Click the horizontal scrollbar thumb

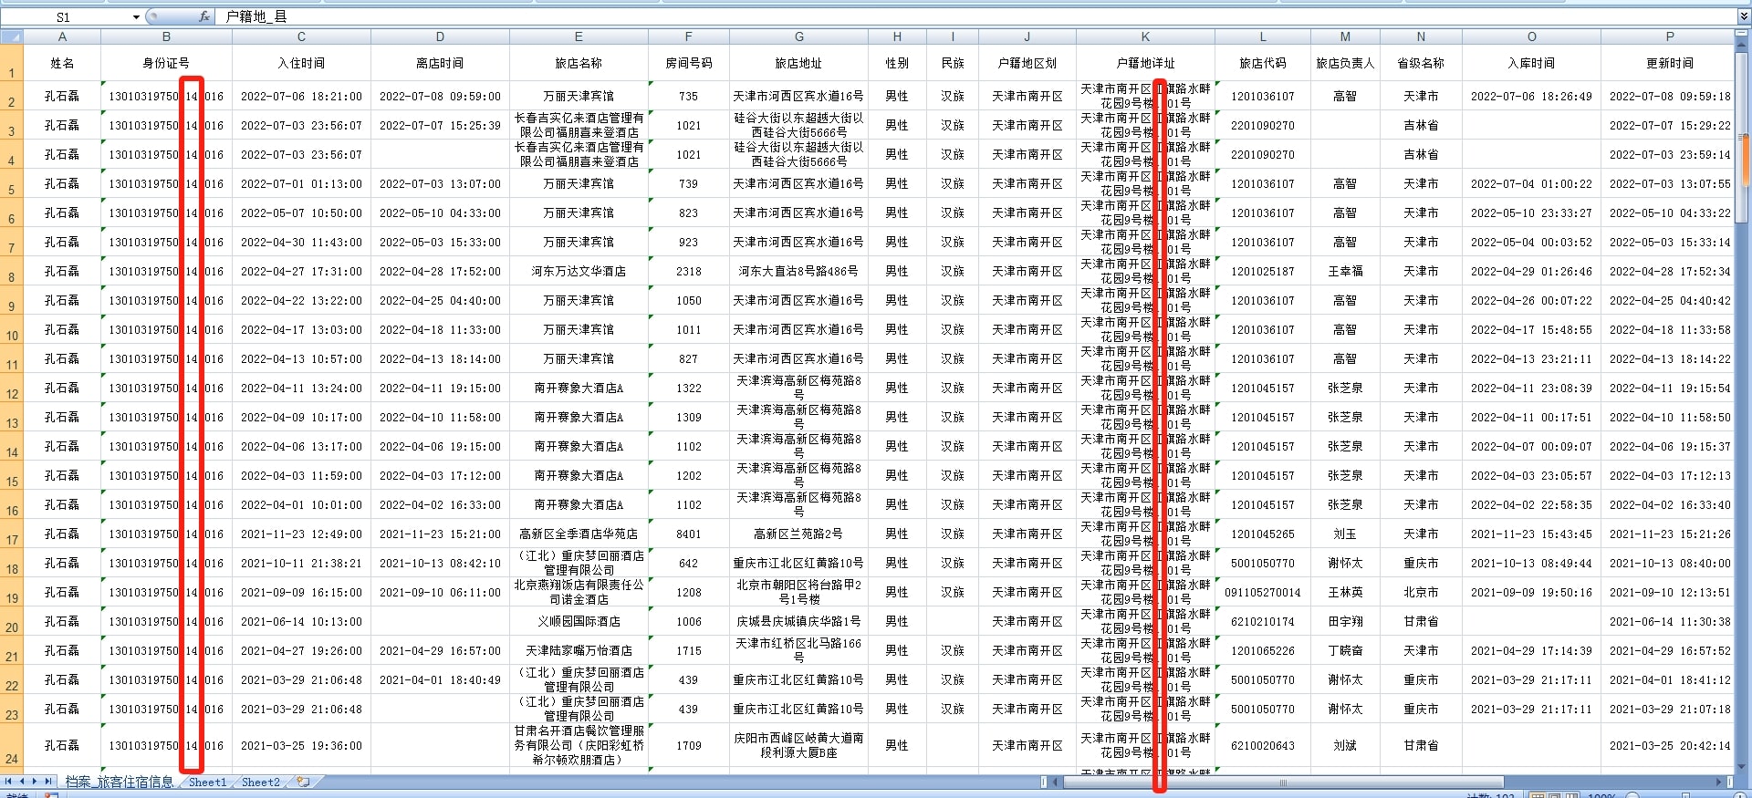1282,782
